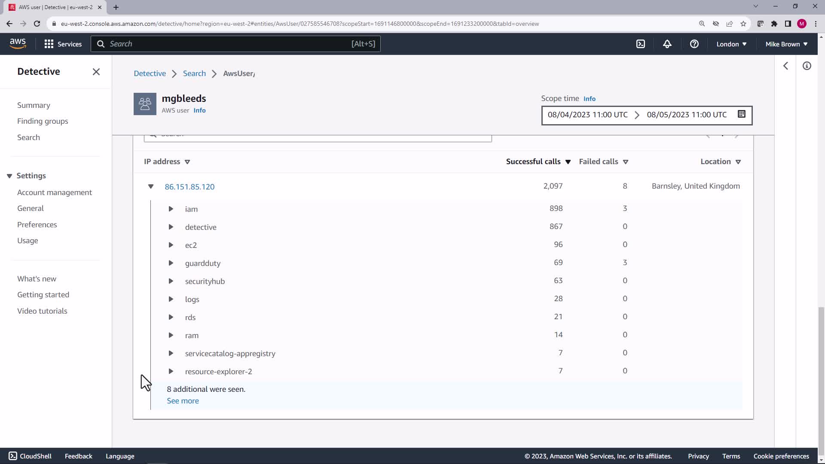Image resolution: width=825 pixels, height=464 pixels.
Task: Open Finding groups in sidebar
Action: point(43,121)
